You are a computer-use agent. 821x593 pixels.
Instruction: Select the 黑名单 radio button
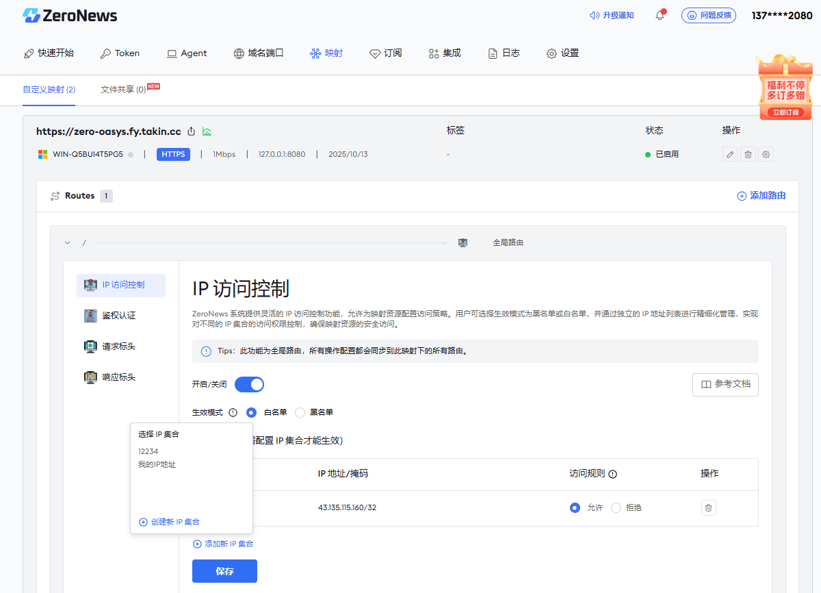(x=300, y=413)
